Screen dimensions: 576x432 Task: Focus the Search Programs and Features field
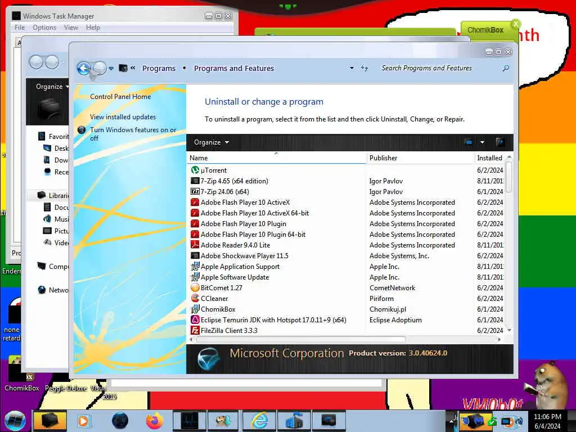pos(426,68)
